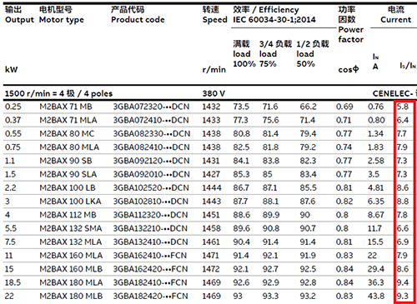This screenshot has height=304, width=417.
Task: Select current value 43.8 in last row
Action: 376,296
